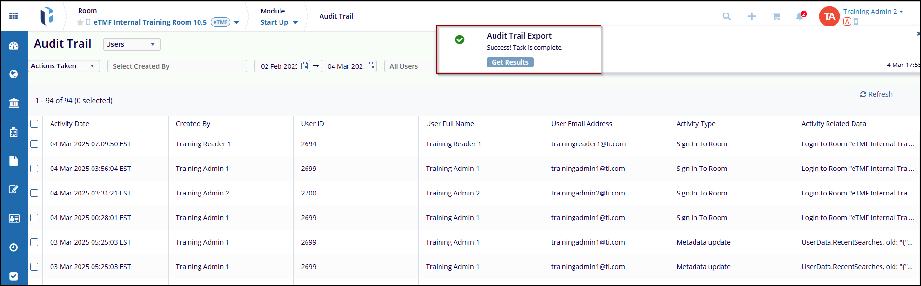This screenshot has width=921, height=286.
Task: Select checkbox for 04 Mar 03:31:21 row
Action: tap(34, 193)
